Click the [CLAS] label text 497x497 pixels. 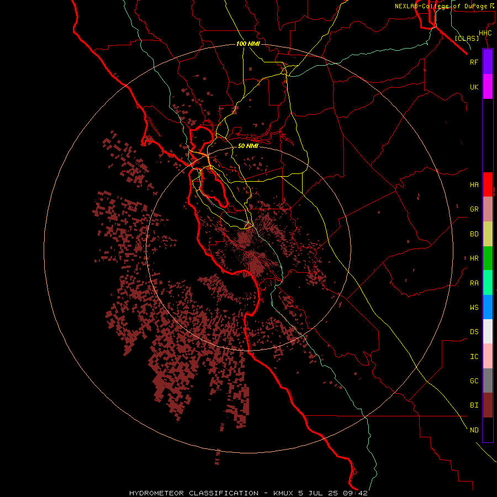pyautogui.click(x=467, y=38)
